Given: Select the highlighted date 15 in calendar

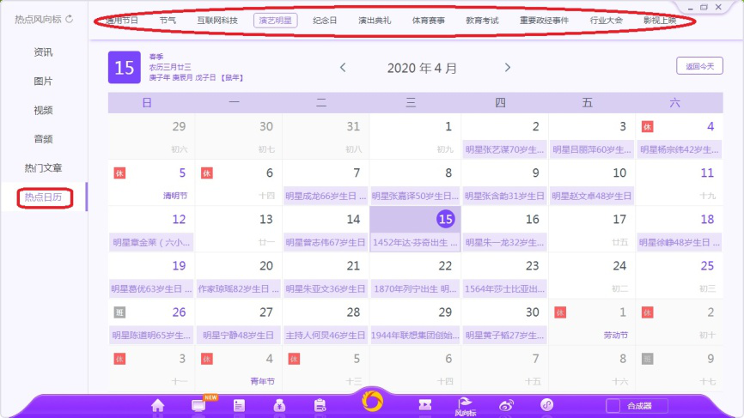Looking at the screenshot, I should tap(445, 219).
